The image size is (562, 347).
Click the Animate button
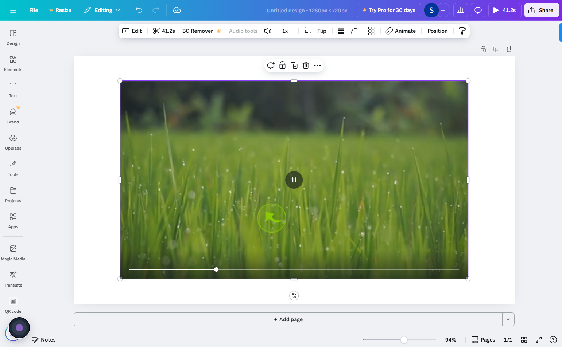(x=401, y=31)
